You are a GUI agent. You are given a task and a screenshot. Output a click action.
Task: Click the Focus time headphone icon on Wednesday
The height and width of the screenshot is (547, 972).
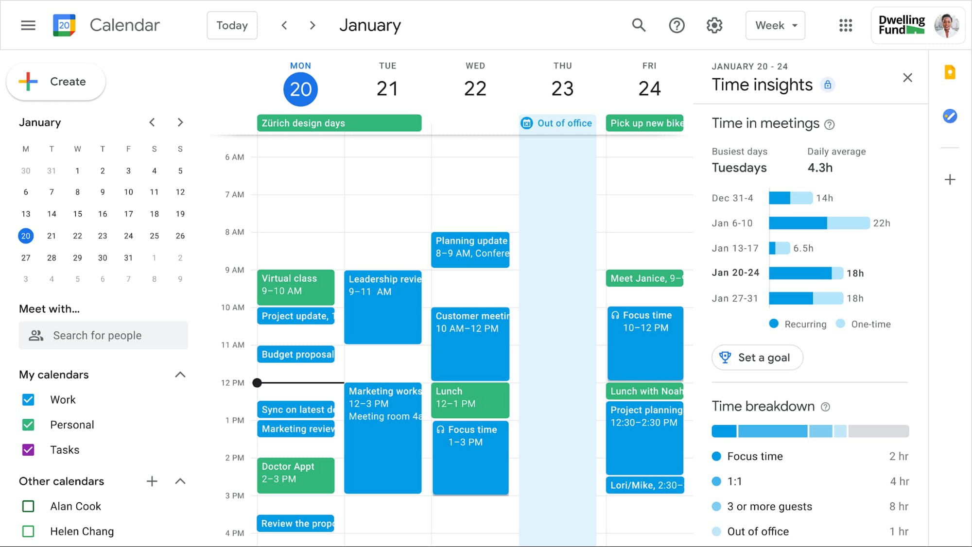[442, 429]
